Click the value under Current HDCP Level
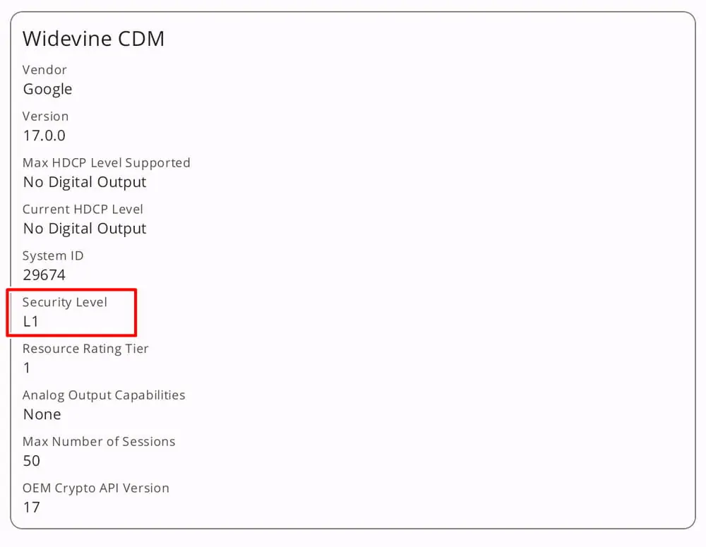The width and height of the screenshot is (706, 547). [x=85, y=229]
